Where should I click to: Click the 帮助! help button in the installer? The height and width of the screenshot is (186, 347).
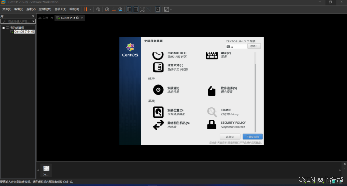point(254,46)
